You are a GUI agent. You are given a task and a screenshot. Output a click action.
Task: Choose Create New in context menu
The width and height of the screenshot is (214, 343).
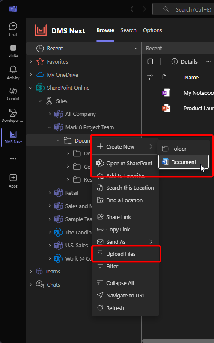pyautogui.click(x=125, y=146)
